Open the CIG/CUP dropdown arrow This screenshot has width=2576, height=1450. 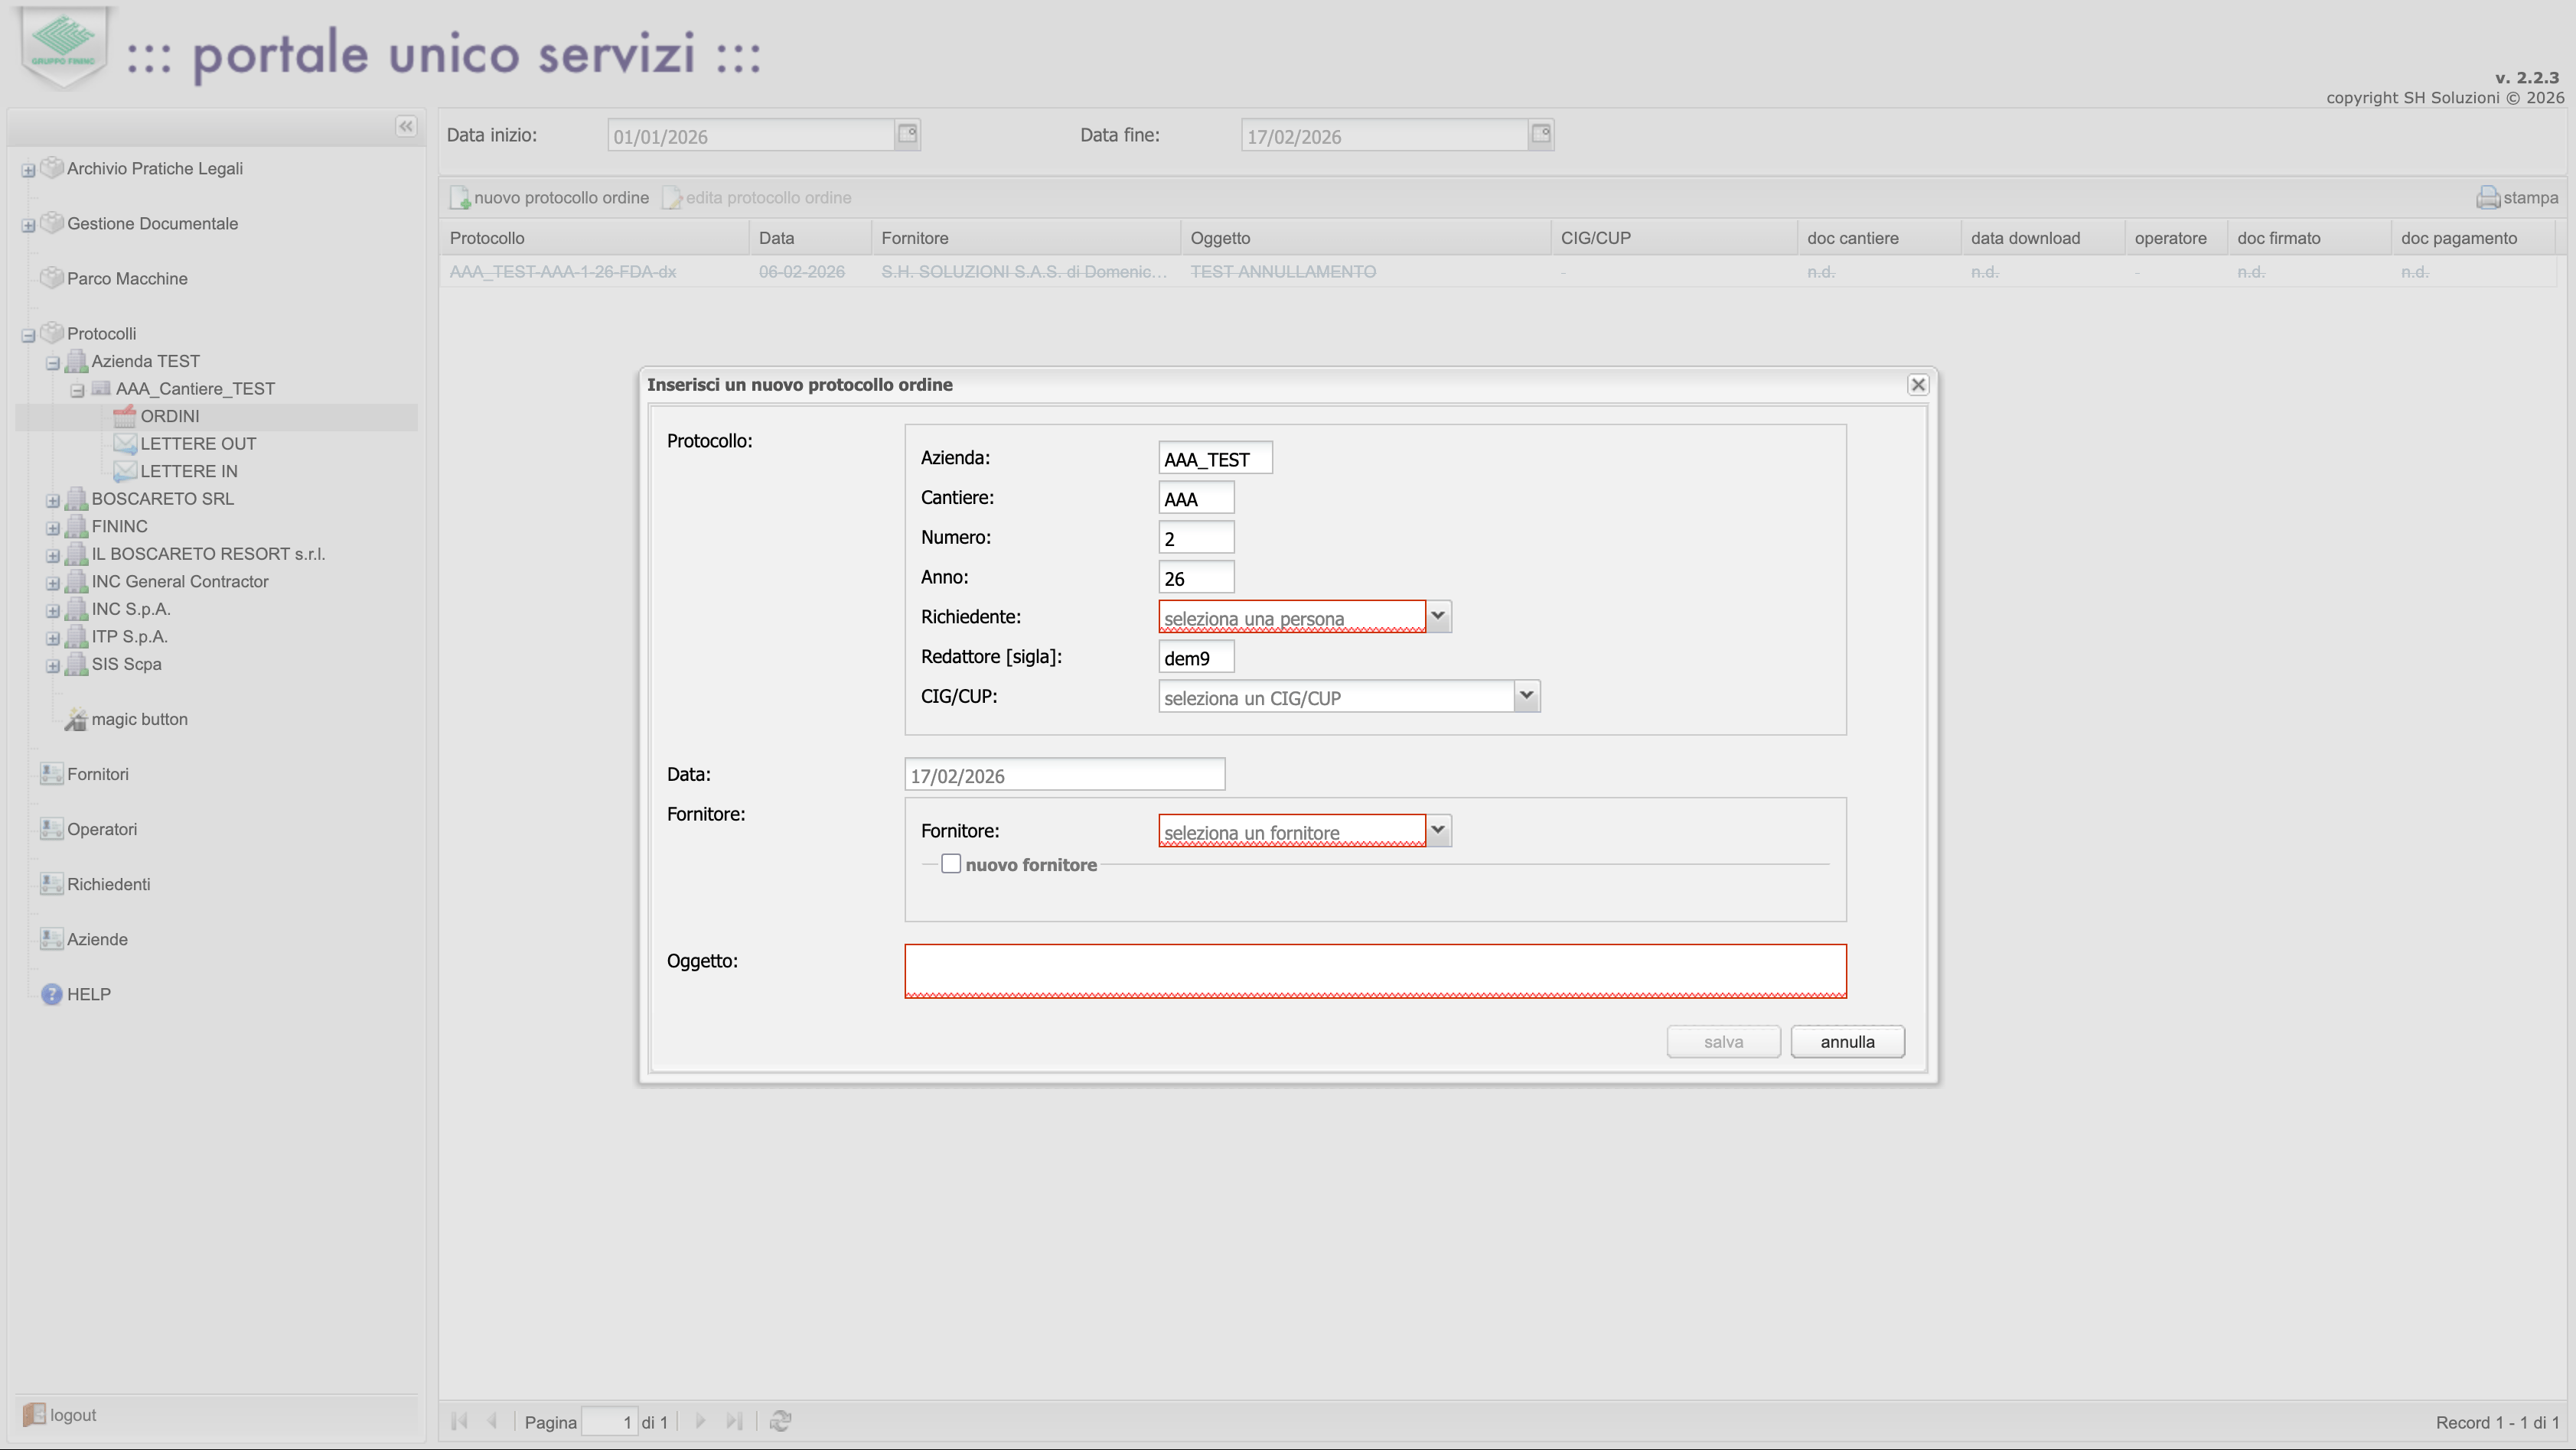1526,697
